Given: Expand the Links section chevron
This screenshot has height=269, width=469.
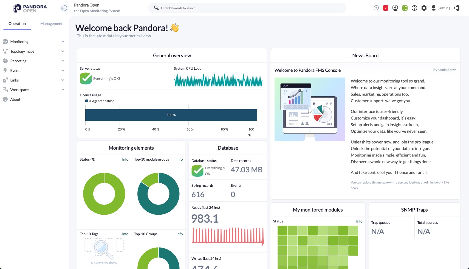Looking at the screenshot, I should (63, 80).
